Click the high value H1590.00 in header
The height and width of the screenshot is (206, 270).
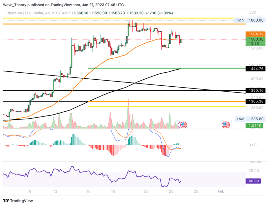98,13
